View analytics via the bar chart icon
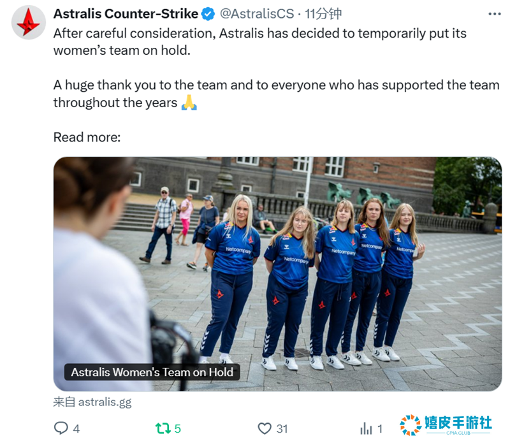Screen dimensions: 510x441 click(366, 428)
